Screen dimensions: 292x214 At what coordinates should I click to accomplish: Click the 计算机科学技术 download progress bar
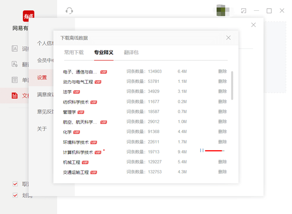pyautogui.click(x=215, y=152)
